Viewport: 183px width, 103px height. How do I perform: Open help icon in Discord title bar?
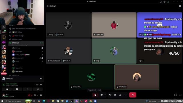(164, 2)
